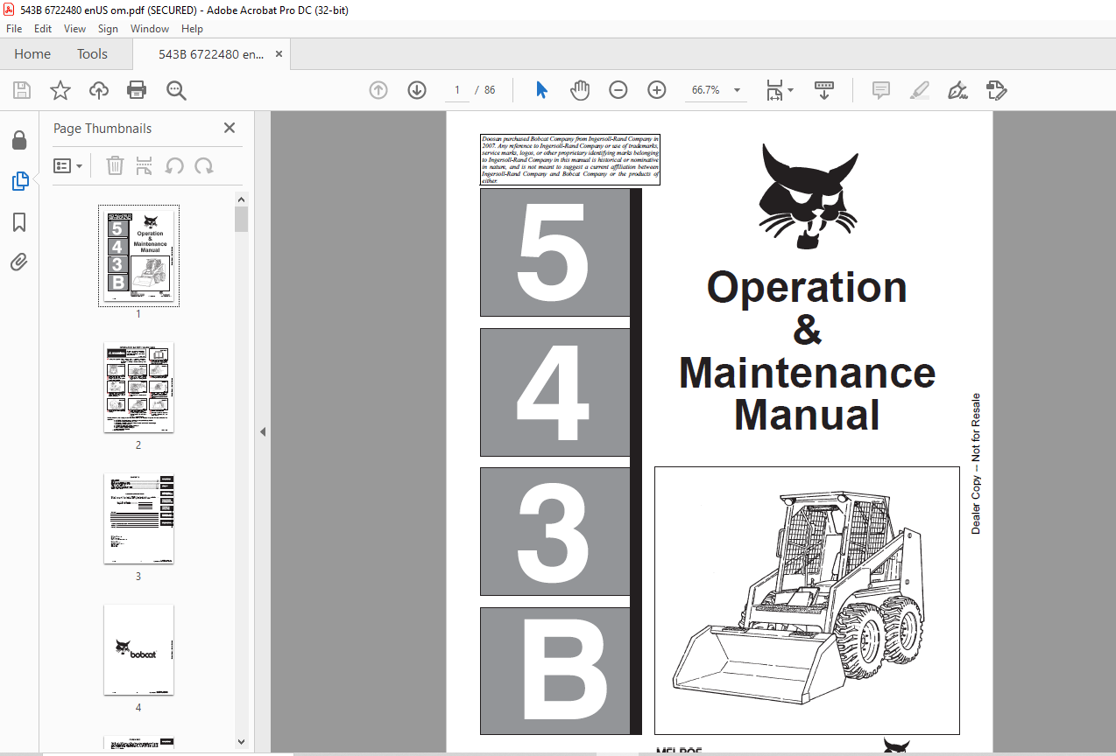Collapse the navigation pane arrow
The width and height of the screenshot is (1116, 756).
pos(263,431)
